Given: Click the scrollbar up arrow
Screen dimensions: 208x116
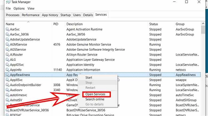Looking at the screenshot, I should (x=203, y=24).
